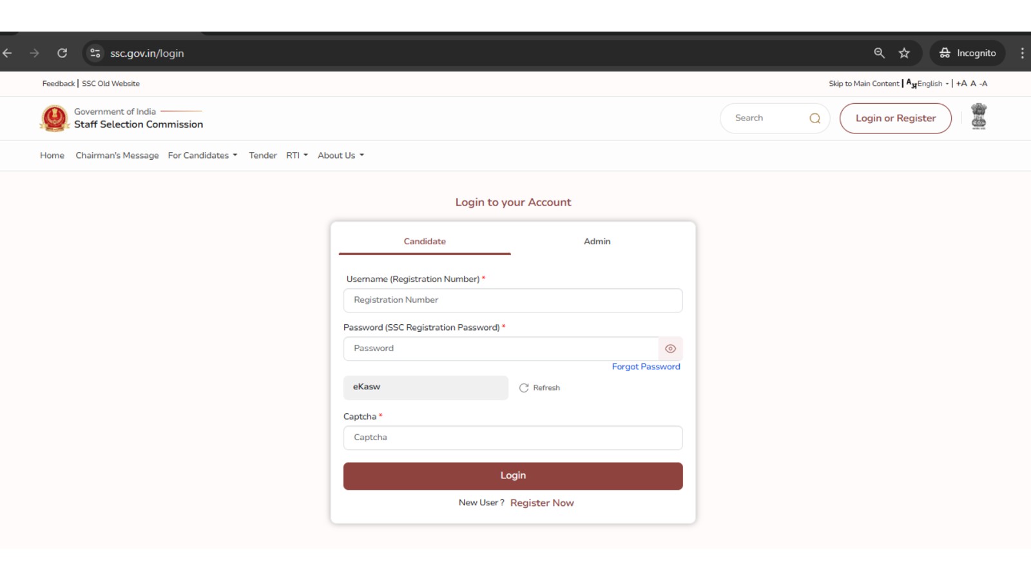The width and height of the screenshot is (1031, 580).
Task: Expand the For Candidates dropdown
Action: [203, 155]
